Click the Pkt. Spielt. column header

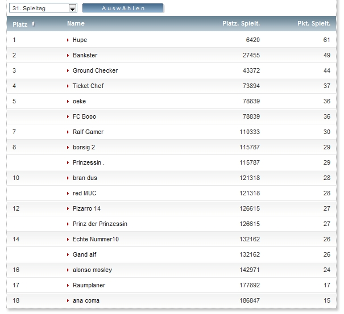[313, 24]
